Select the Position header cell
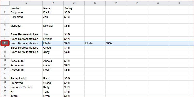This screenshot has width=194, height=97. [x=26, y=8]
